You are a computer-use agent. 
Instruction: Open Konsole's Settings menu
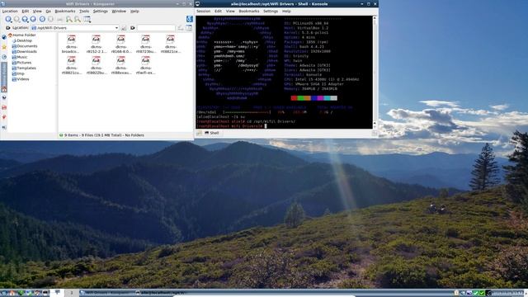coord(271,11)
